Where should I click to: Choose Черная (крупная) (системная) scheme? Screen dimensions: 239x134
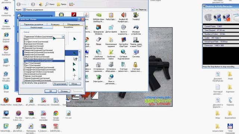pos(44,78)
